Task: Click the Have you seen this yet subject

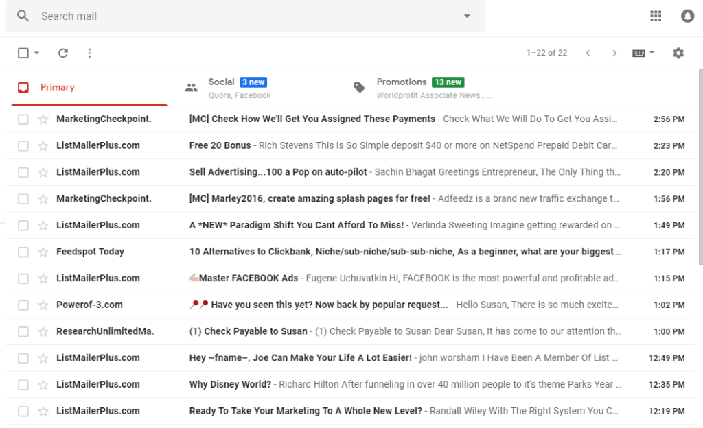Action: point(330,305)
